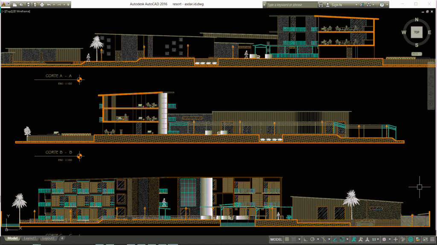Click the Undo arrow icon
The width and height of the screenshot is (437, 245).
(49, 5)
